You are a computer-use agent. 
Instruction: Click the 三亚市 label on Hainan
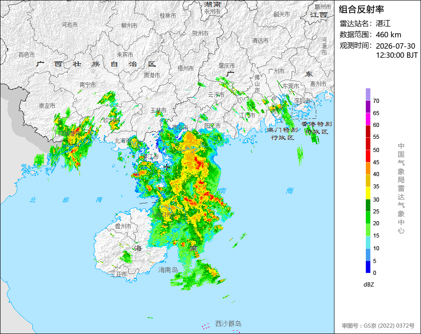118,274
